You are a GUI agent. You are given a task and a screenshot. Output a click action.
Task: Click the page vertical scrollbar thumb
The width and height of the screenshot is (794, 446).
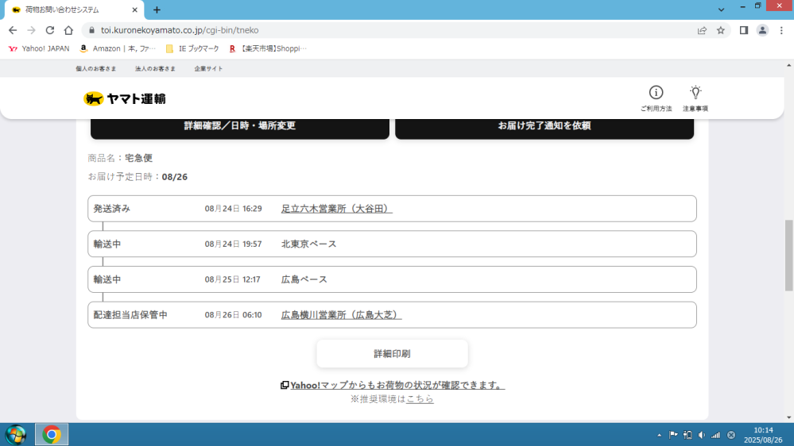point(788,256)
